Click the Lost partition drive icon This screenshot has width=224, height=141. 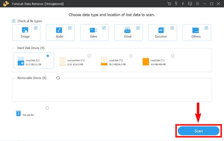[62, 61]
